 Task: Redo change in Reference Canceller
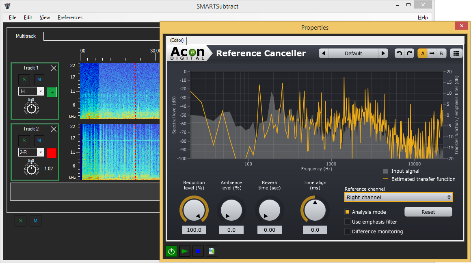(x=409, y=54)
